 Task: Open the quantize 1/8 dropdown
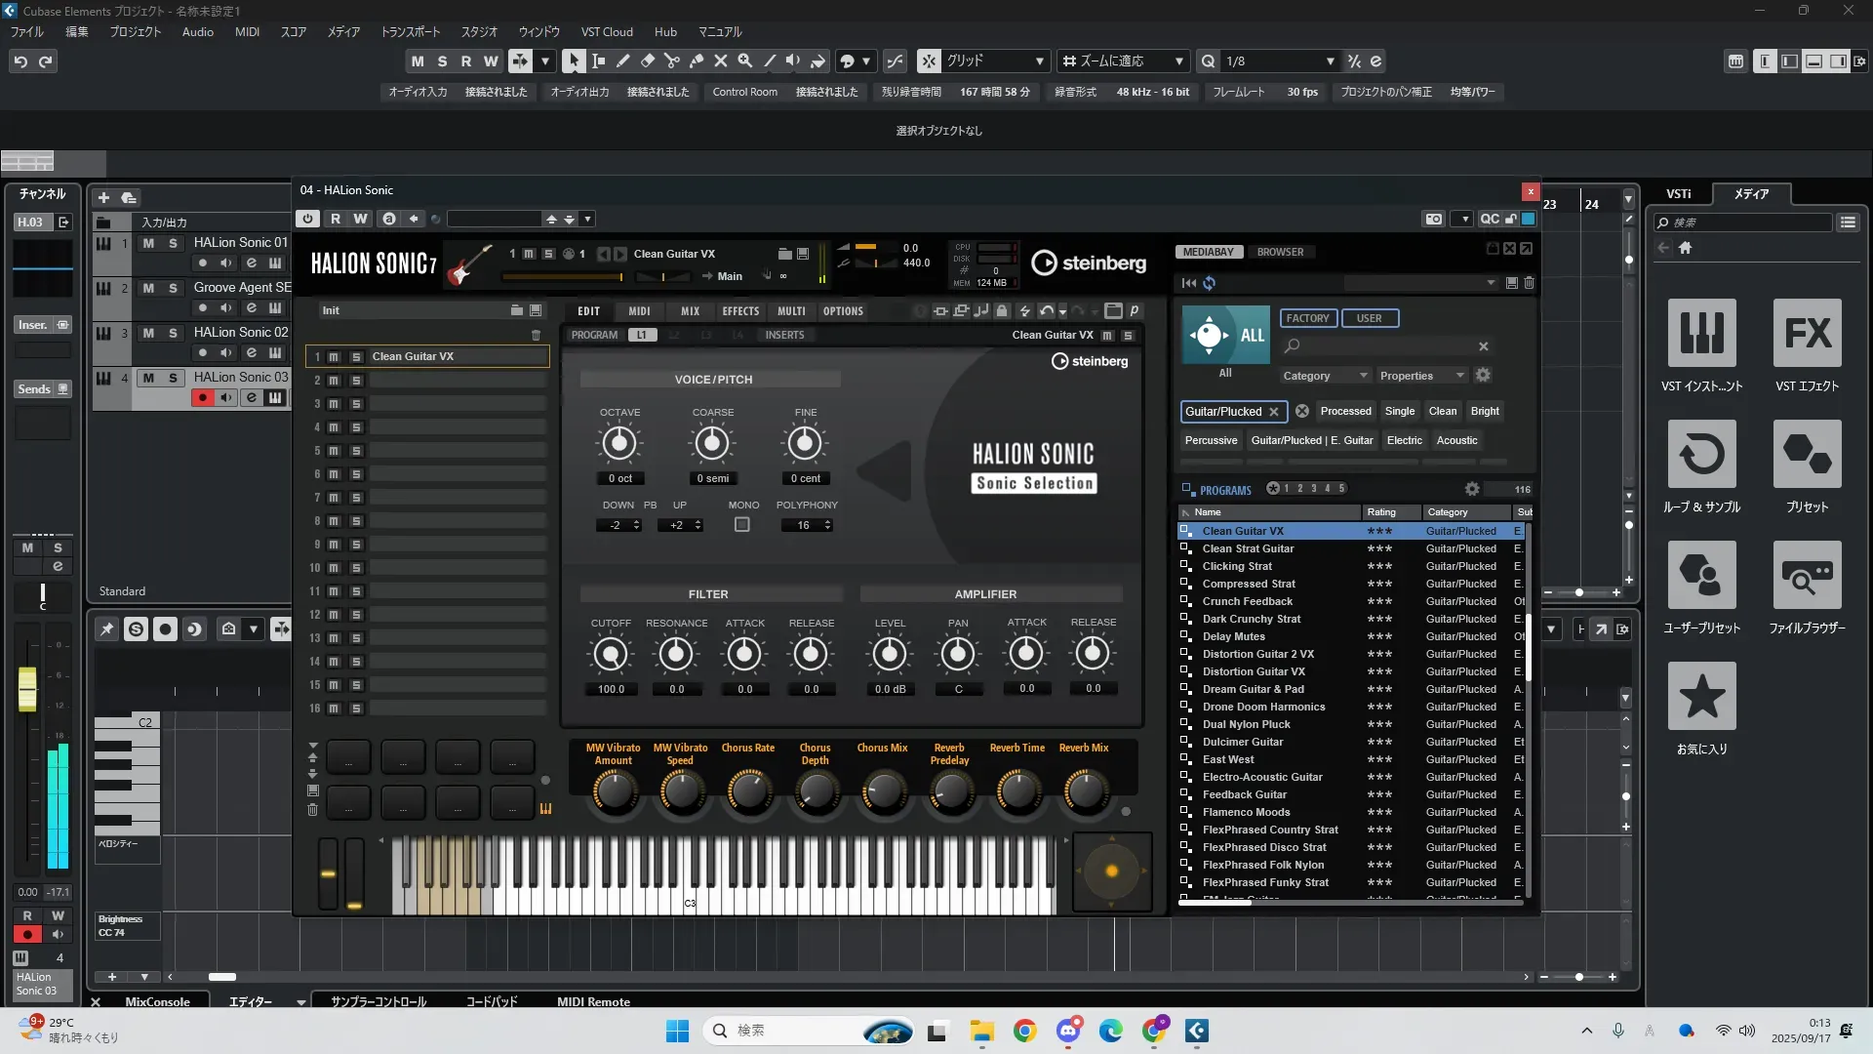point(1330,61)
